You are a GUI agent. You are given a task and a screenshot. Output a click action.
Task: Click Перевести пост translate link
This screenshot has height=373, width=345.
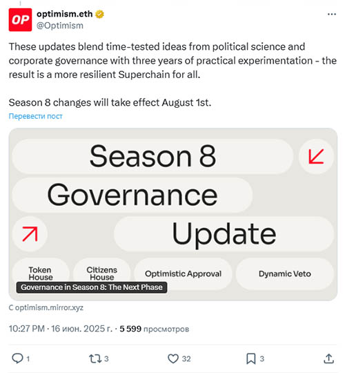[36, 116]
